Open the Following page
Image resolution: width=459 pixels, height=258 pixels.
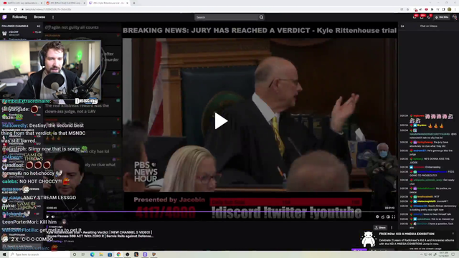(x=19, y=17)
